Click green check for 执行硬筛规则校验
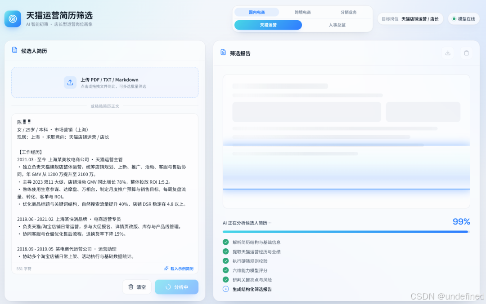 click(225, 261)
